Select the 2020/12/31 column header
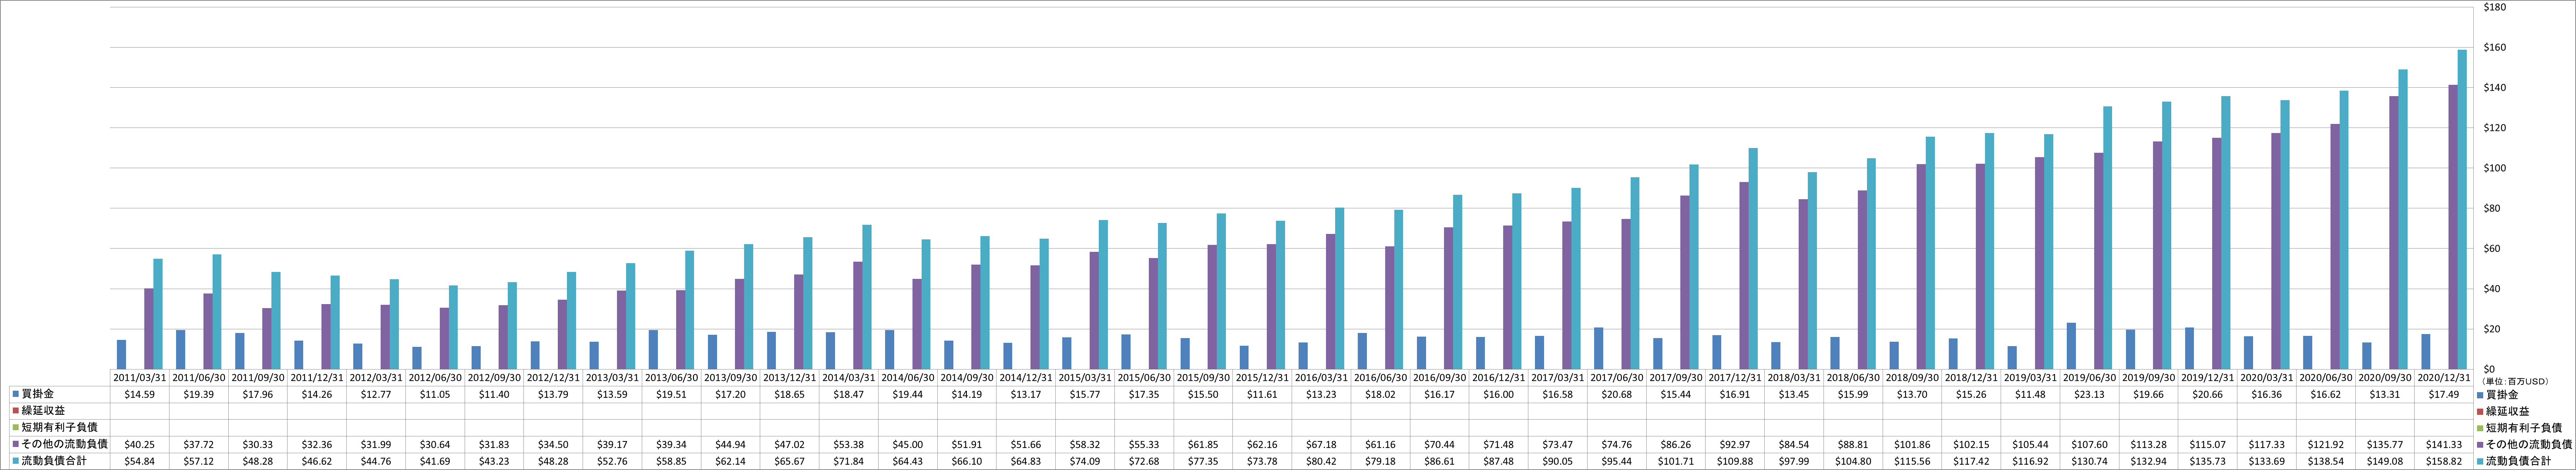2576x470 pixels. click(2444, 378)
